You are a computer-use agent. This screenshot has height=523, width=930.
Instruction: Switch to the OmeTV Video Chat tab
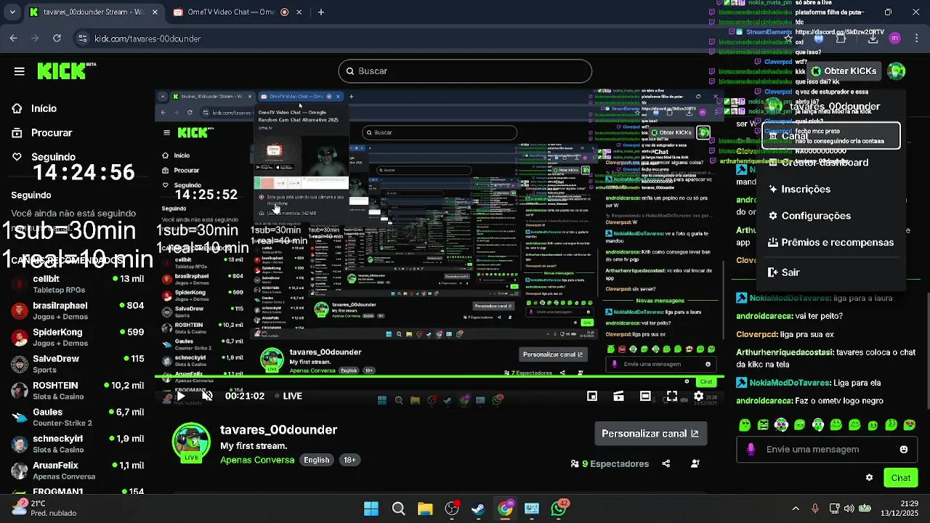point(231,12)
